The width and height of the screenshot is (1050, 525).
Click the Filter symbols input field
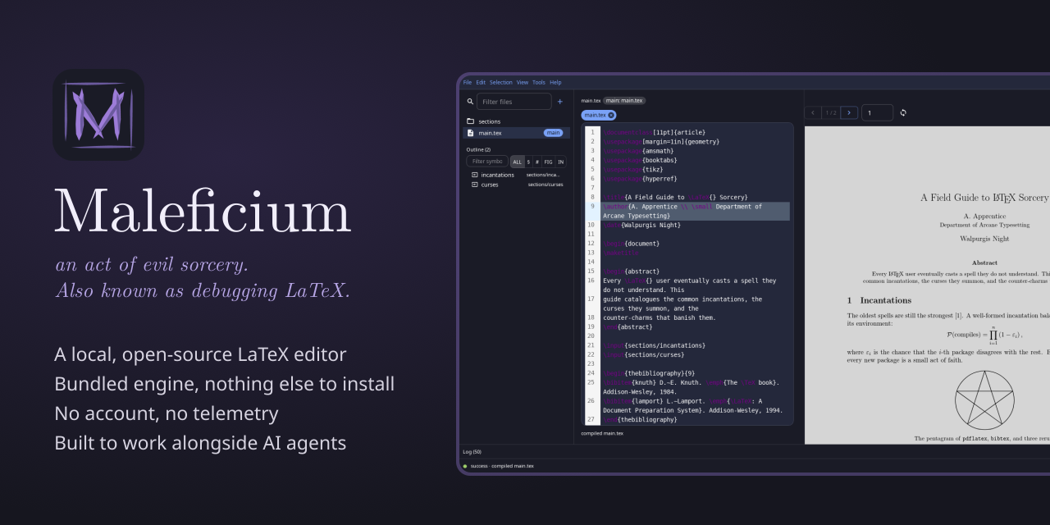click(x=487, y=162)
